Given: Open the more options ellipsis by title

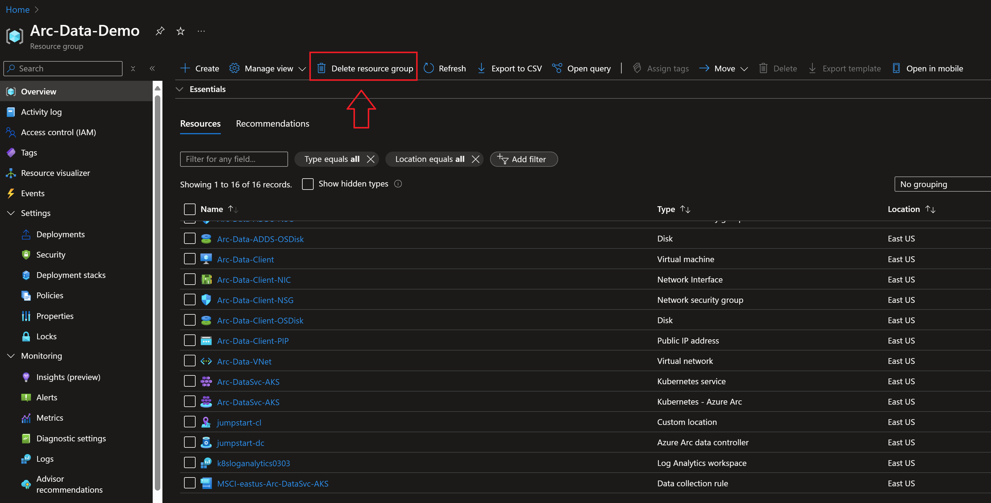Looking at the screenshot, I should [201, 31].
